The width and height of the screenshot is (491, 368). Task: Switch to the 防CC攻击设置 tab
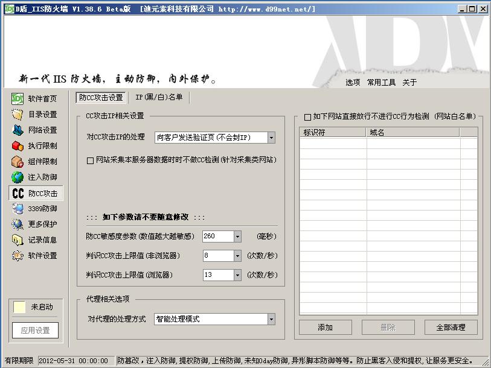[101, 98]
